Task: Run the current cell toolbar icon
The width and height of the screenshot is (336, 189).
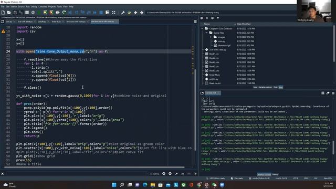Action: (45, 13)
